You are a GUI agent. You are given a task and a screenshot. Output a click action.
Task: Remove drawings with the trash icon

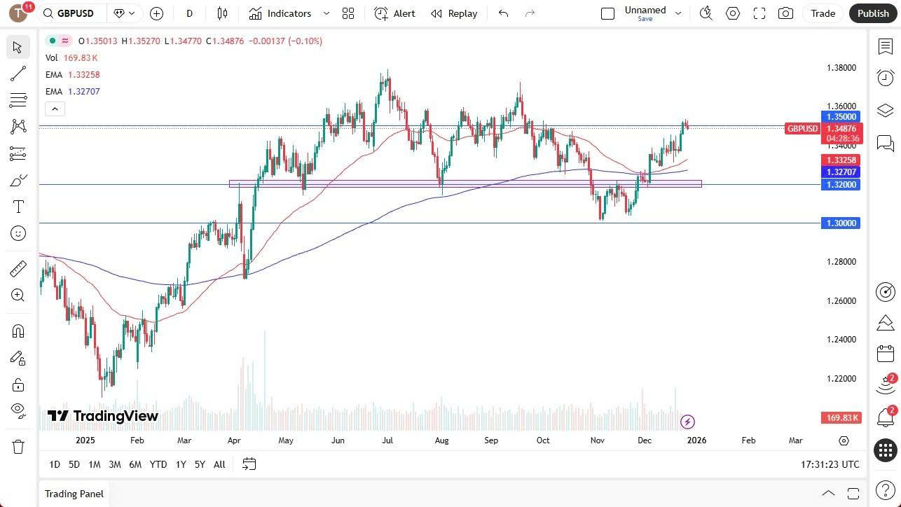point(18,447)
